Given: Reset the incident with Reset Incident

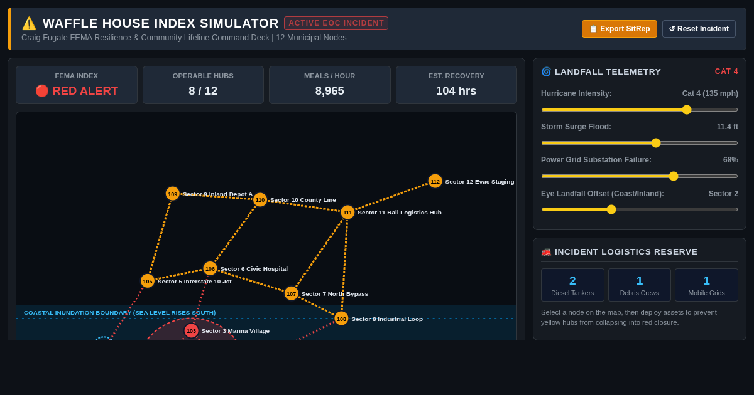Looking at the screenshot, I should (699, 29).
